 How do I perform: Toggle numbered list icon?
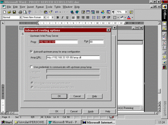(94, 17)
